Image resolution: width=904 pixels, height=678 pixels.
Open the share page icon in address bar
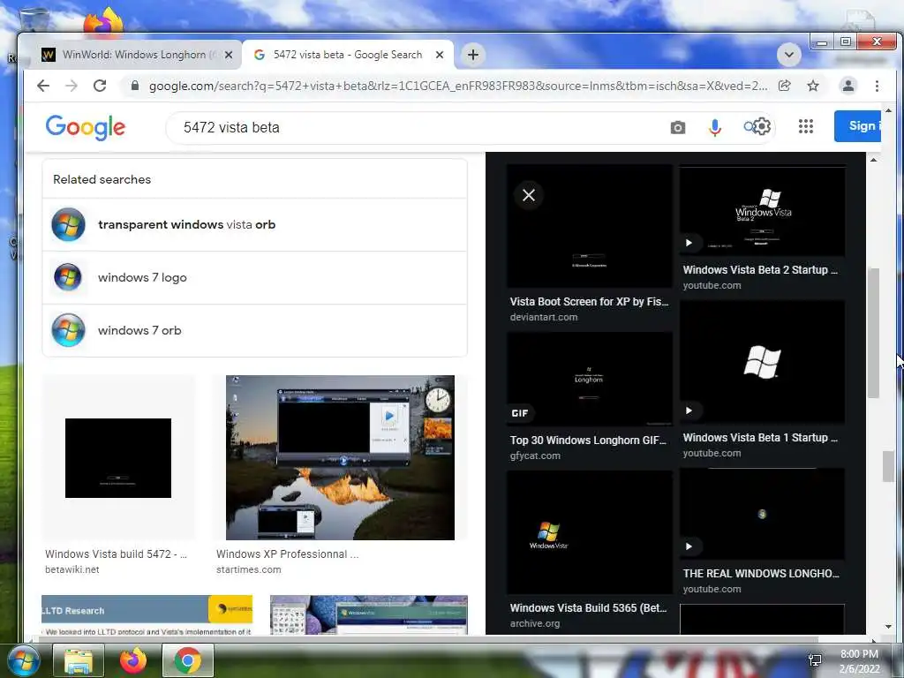click(784, 86)
